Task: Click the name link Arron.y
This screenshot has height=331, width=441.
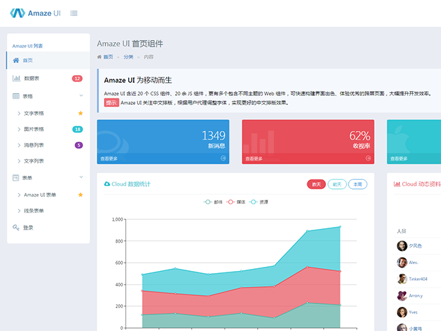Action: pos(416,296)
